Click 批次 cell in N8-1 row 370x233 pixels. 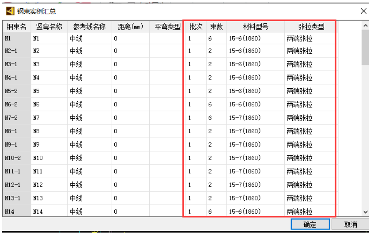tap(196, 131)
